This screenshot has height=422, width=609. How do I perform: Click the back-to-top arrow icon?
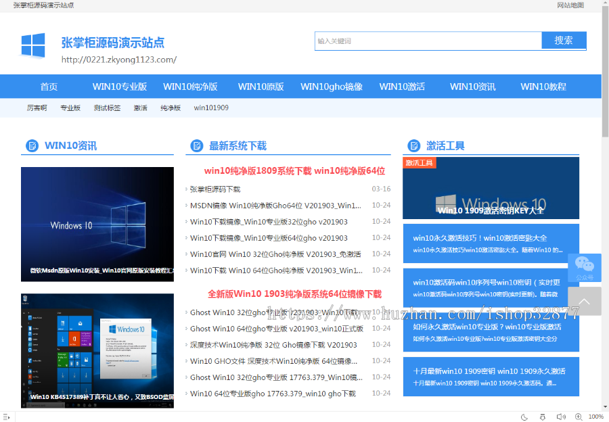pyautogui.click(x=584, y=300)
